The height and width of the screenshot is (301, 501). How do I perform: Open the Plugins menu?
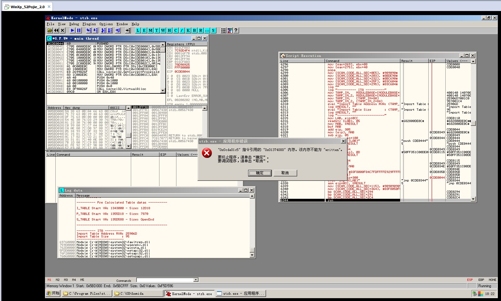pyautogui.click(x=89, y=24)
